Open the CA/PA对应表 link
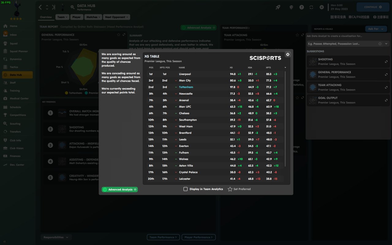The width and height of the screenshot is (392, 245). (359, 17)
